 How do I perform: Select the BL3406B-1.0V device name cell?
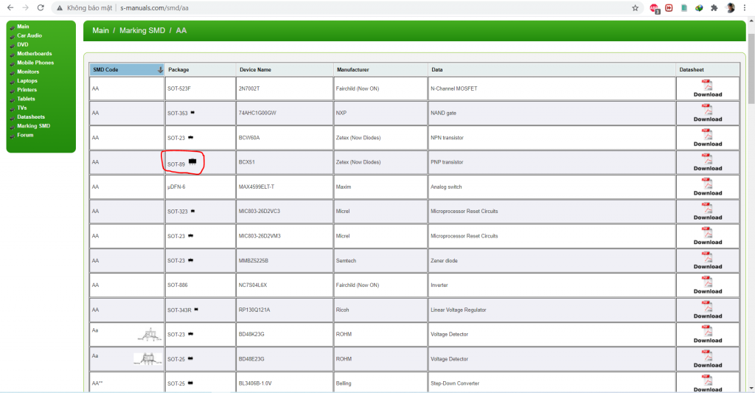click(285, 383)
